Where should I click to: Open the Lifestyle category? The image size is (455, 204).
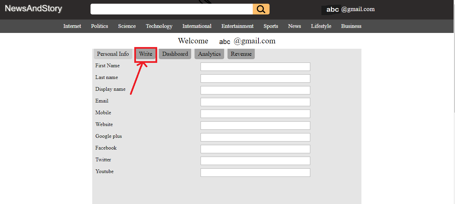(321, 26)
